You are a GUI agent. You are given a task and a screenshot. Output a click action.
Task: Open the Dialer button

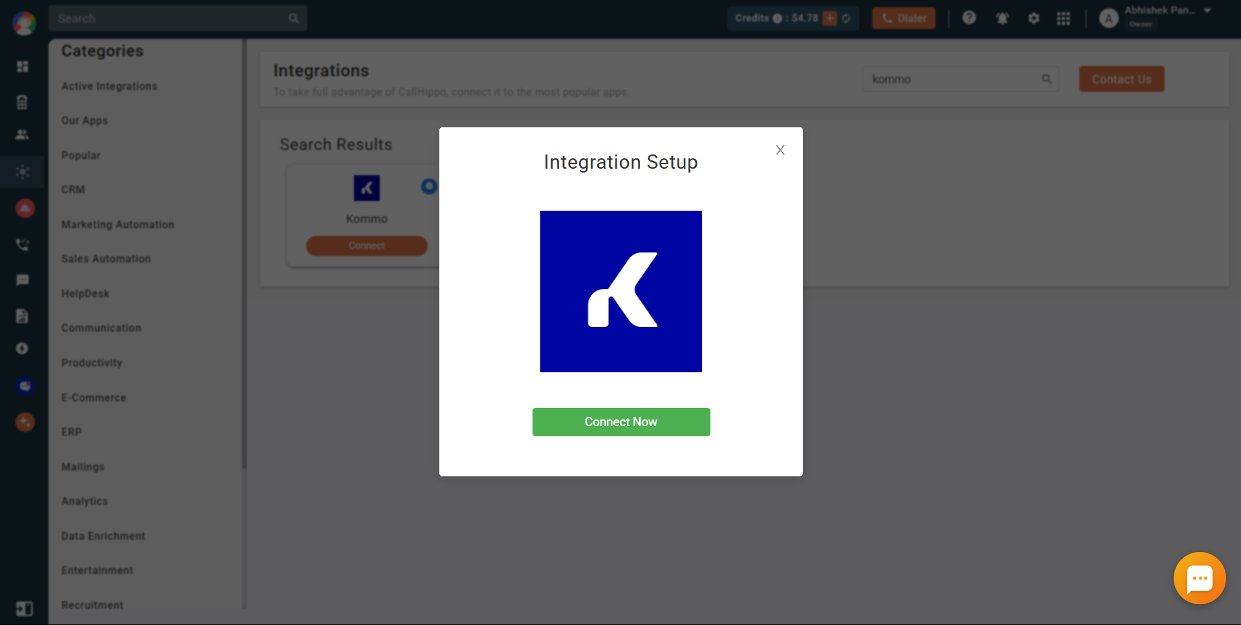904,18
